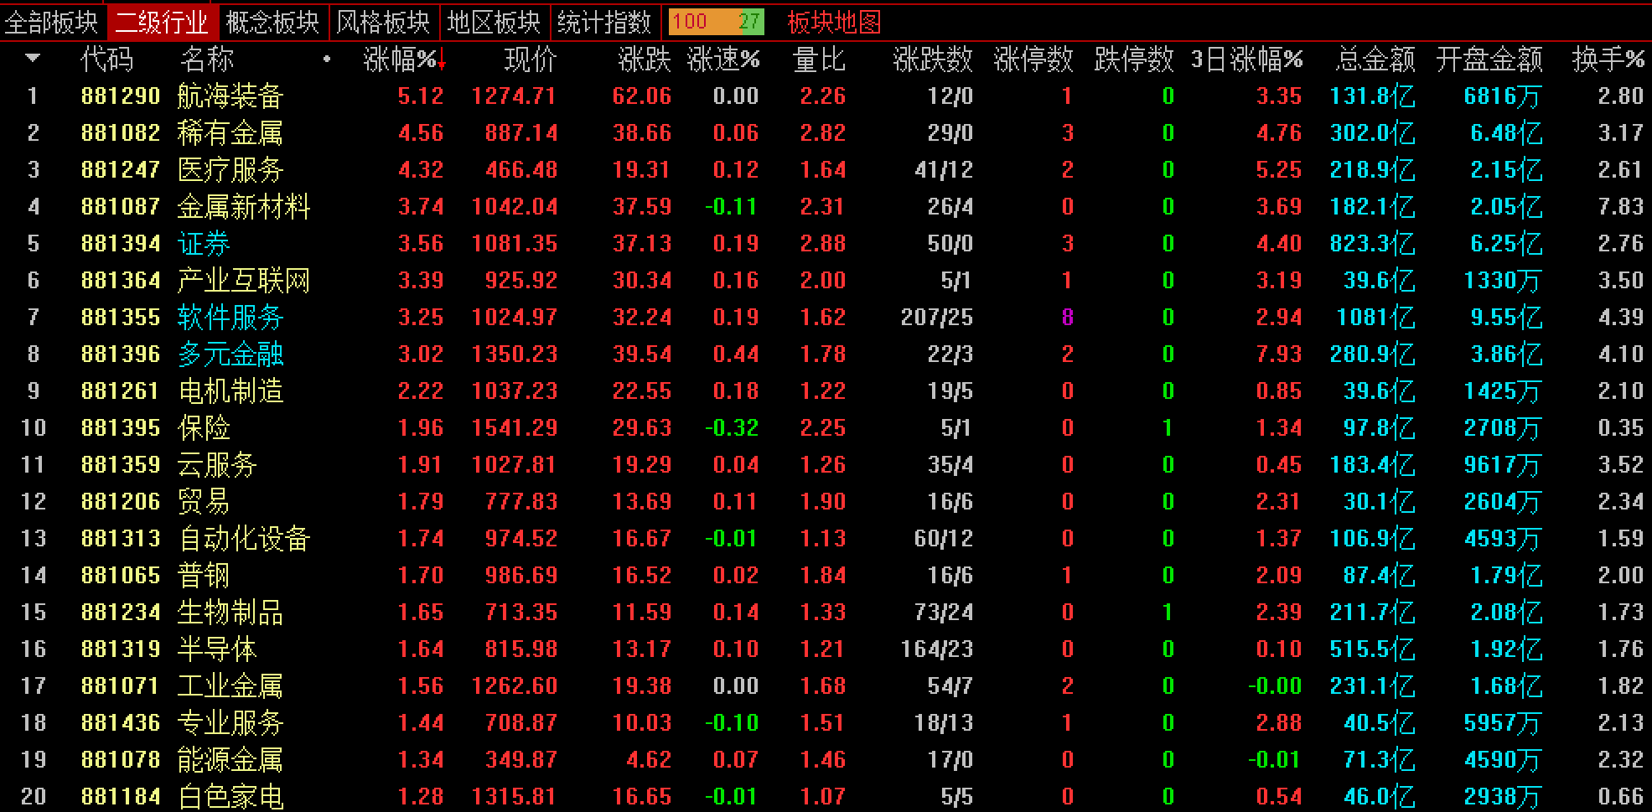Select the 普钢 sector name

[204, 576]
